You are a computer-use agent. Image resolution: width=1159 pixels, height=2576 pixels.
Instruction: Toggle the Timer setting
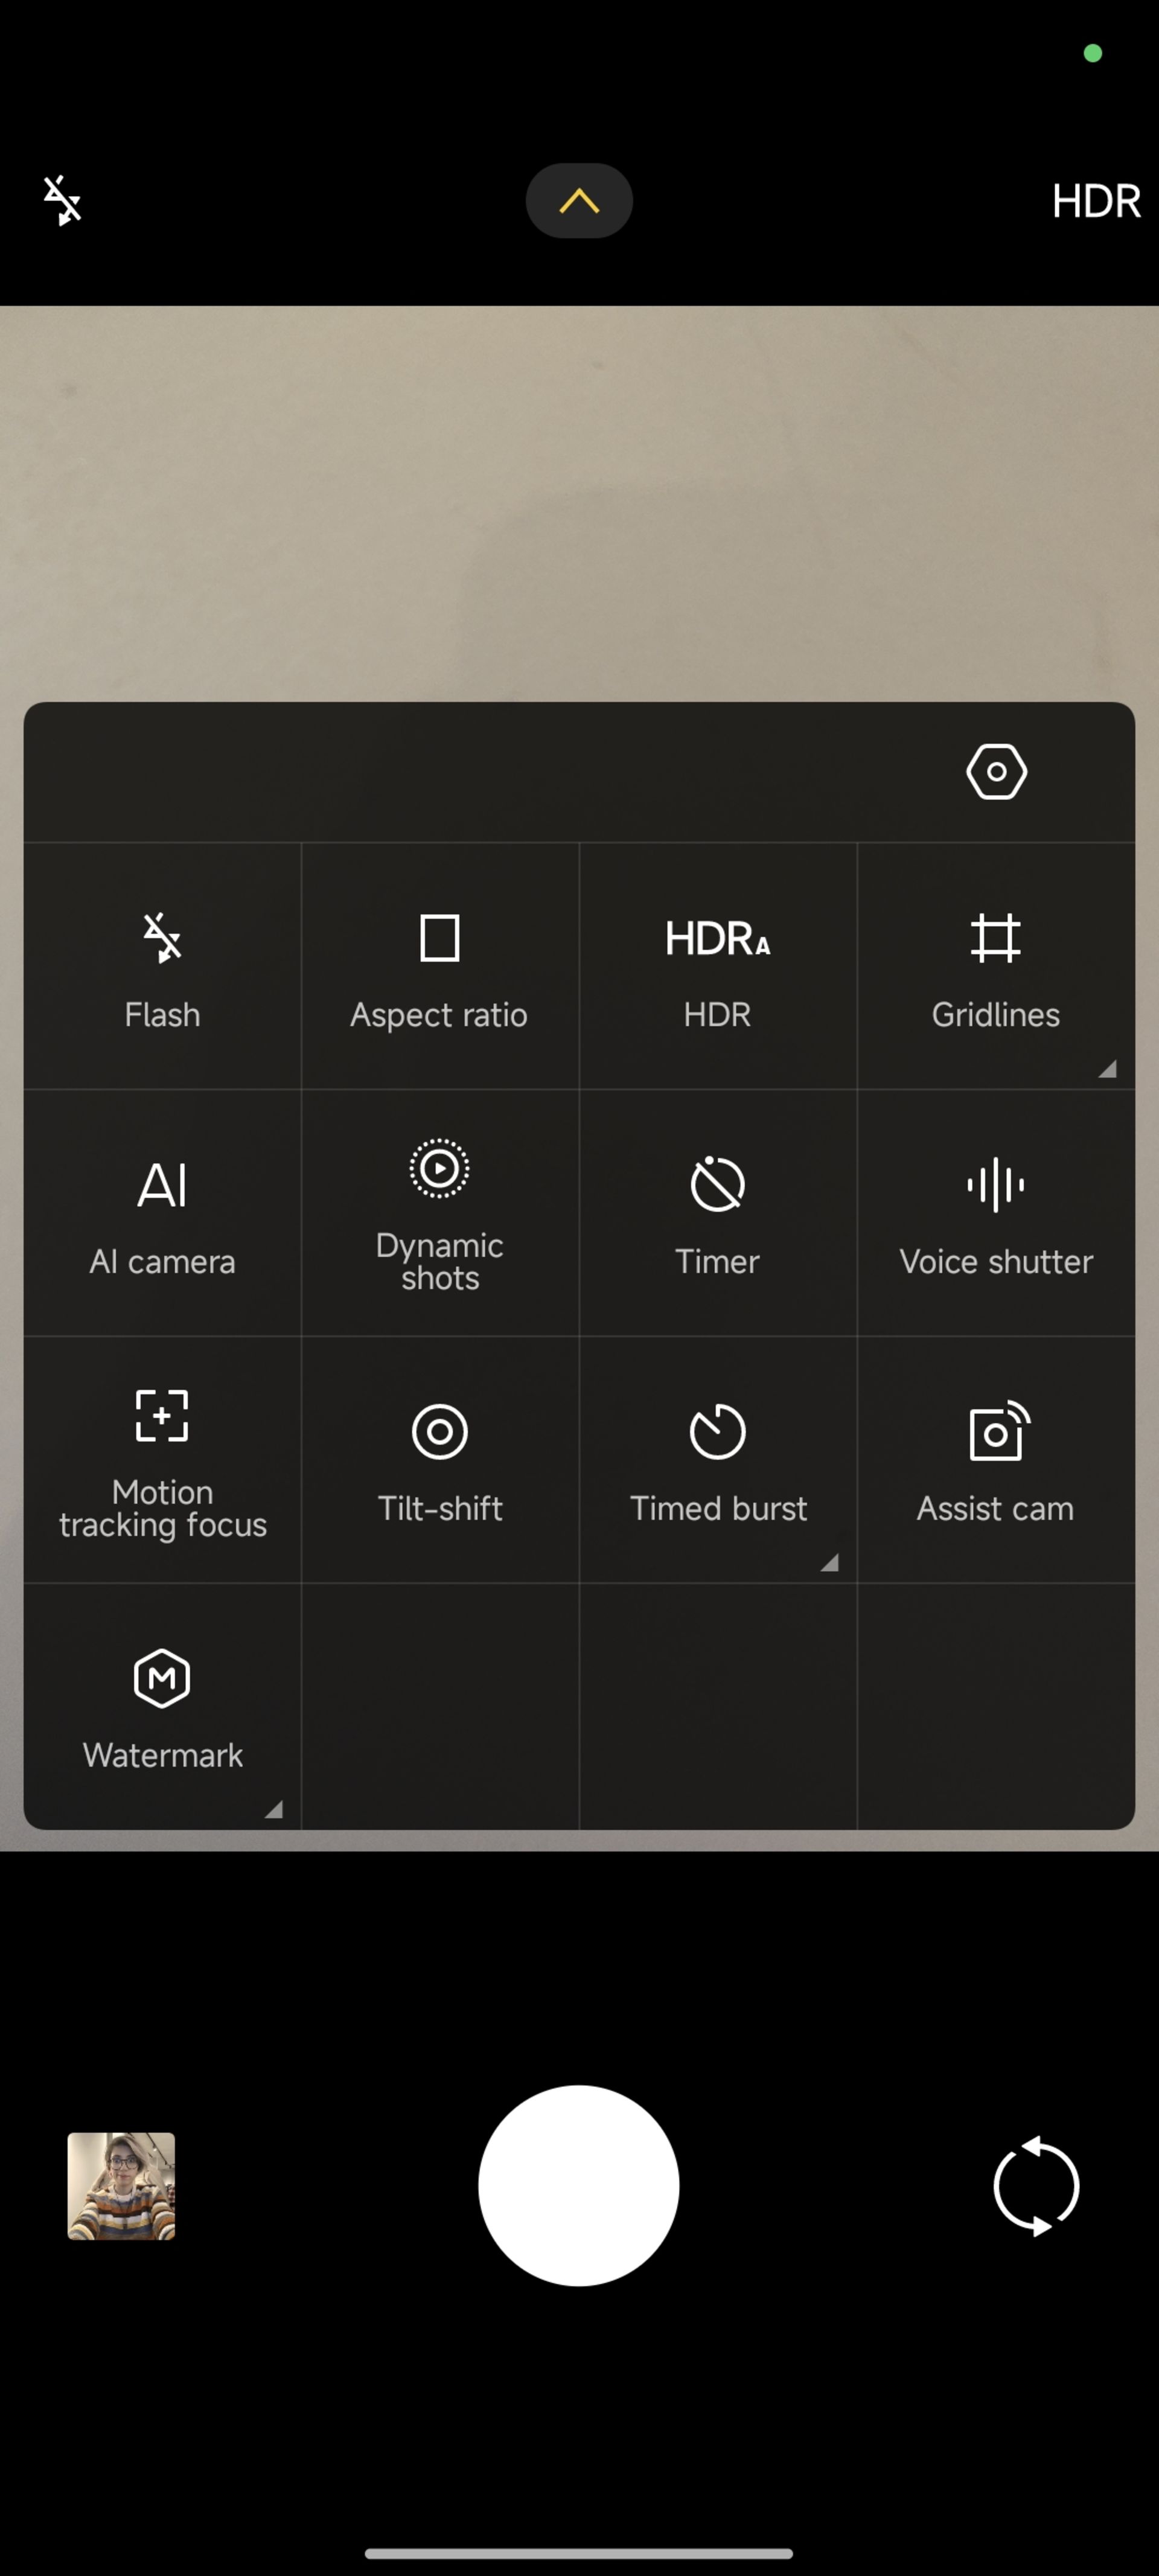click(x=717, y=1212)
